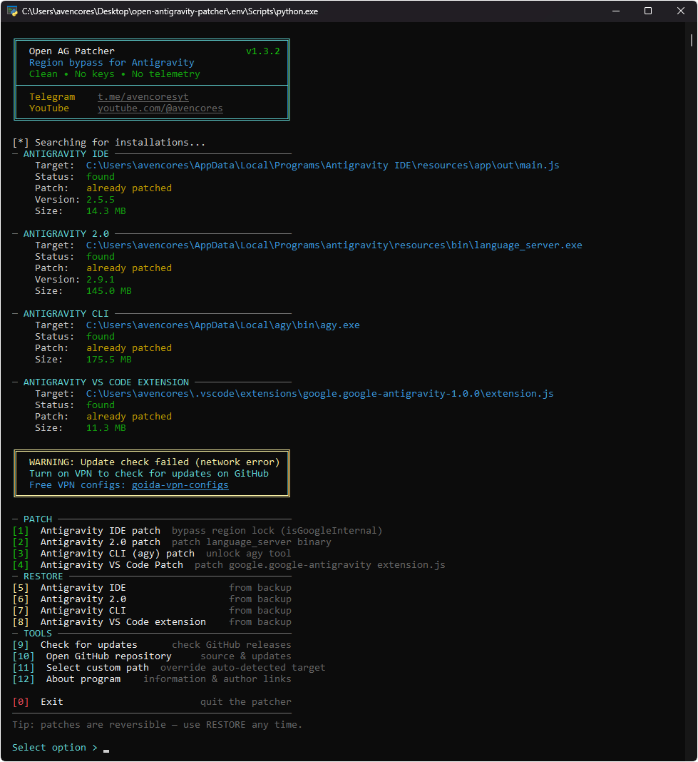Image resolution: width=698 pixels, height=762 pixels.
Task: Open the t.me/avencoresyt Telegram link
Action: [x=143, y=97]
